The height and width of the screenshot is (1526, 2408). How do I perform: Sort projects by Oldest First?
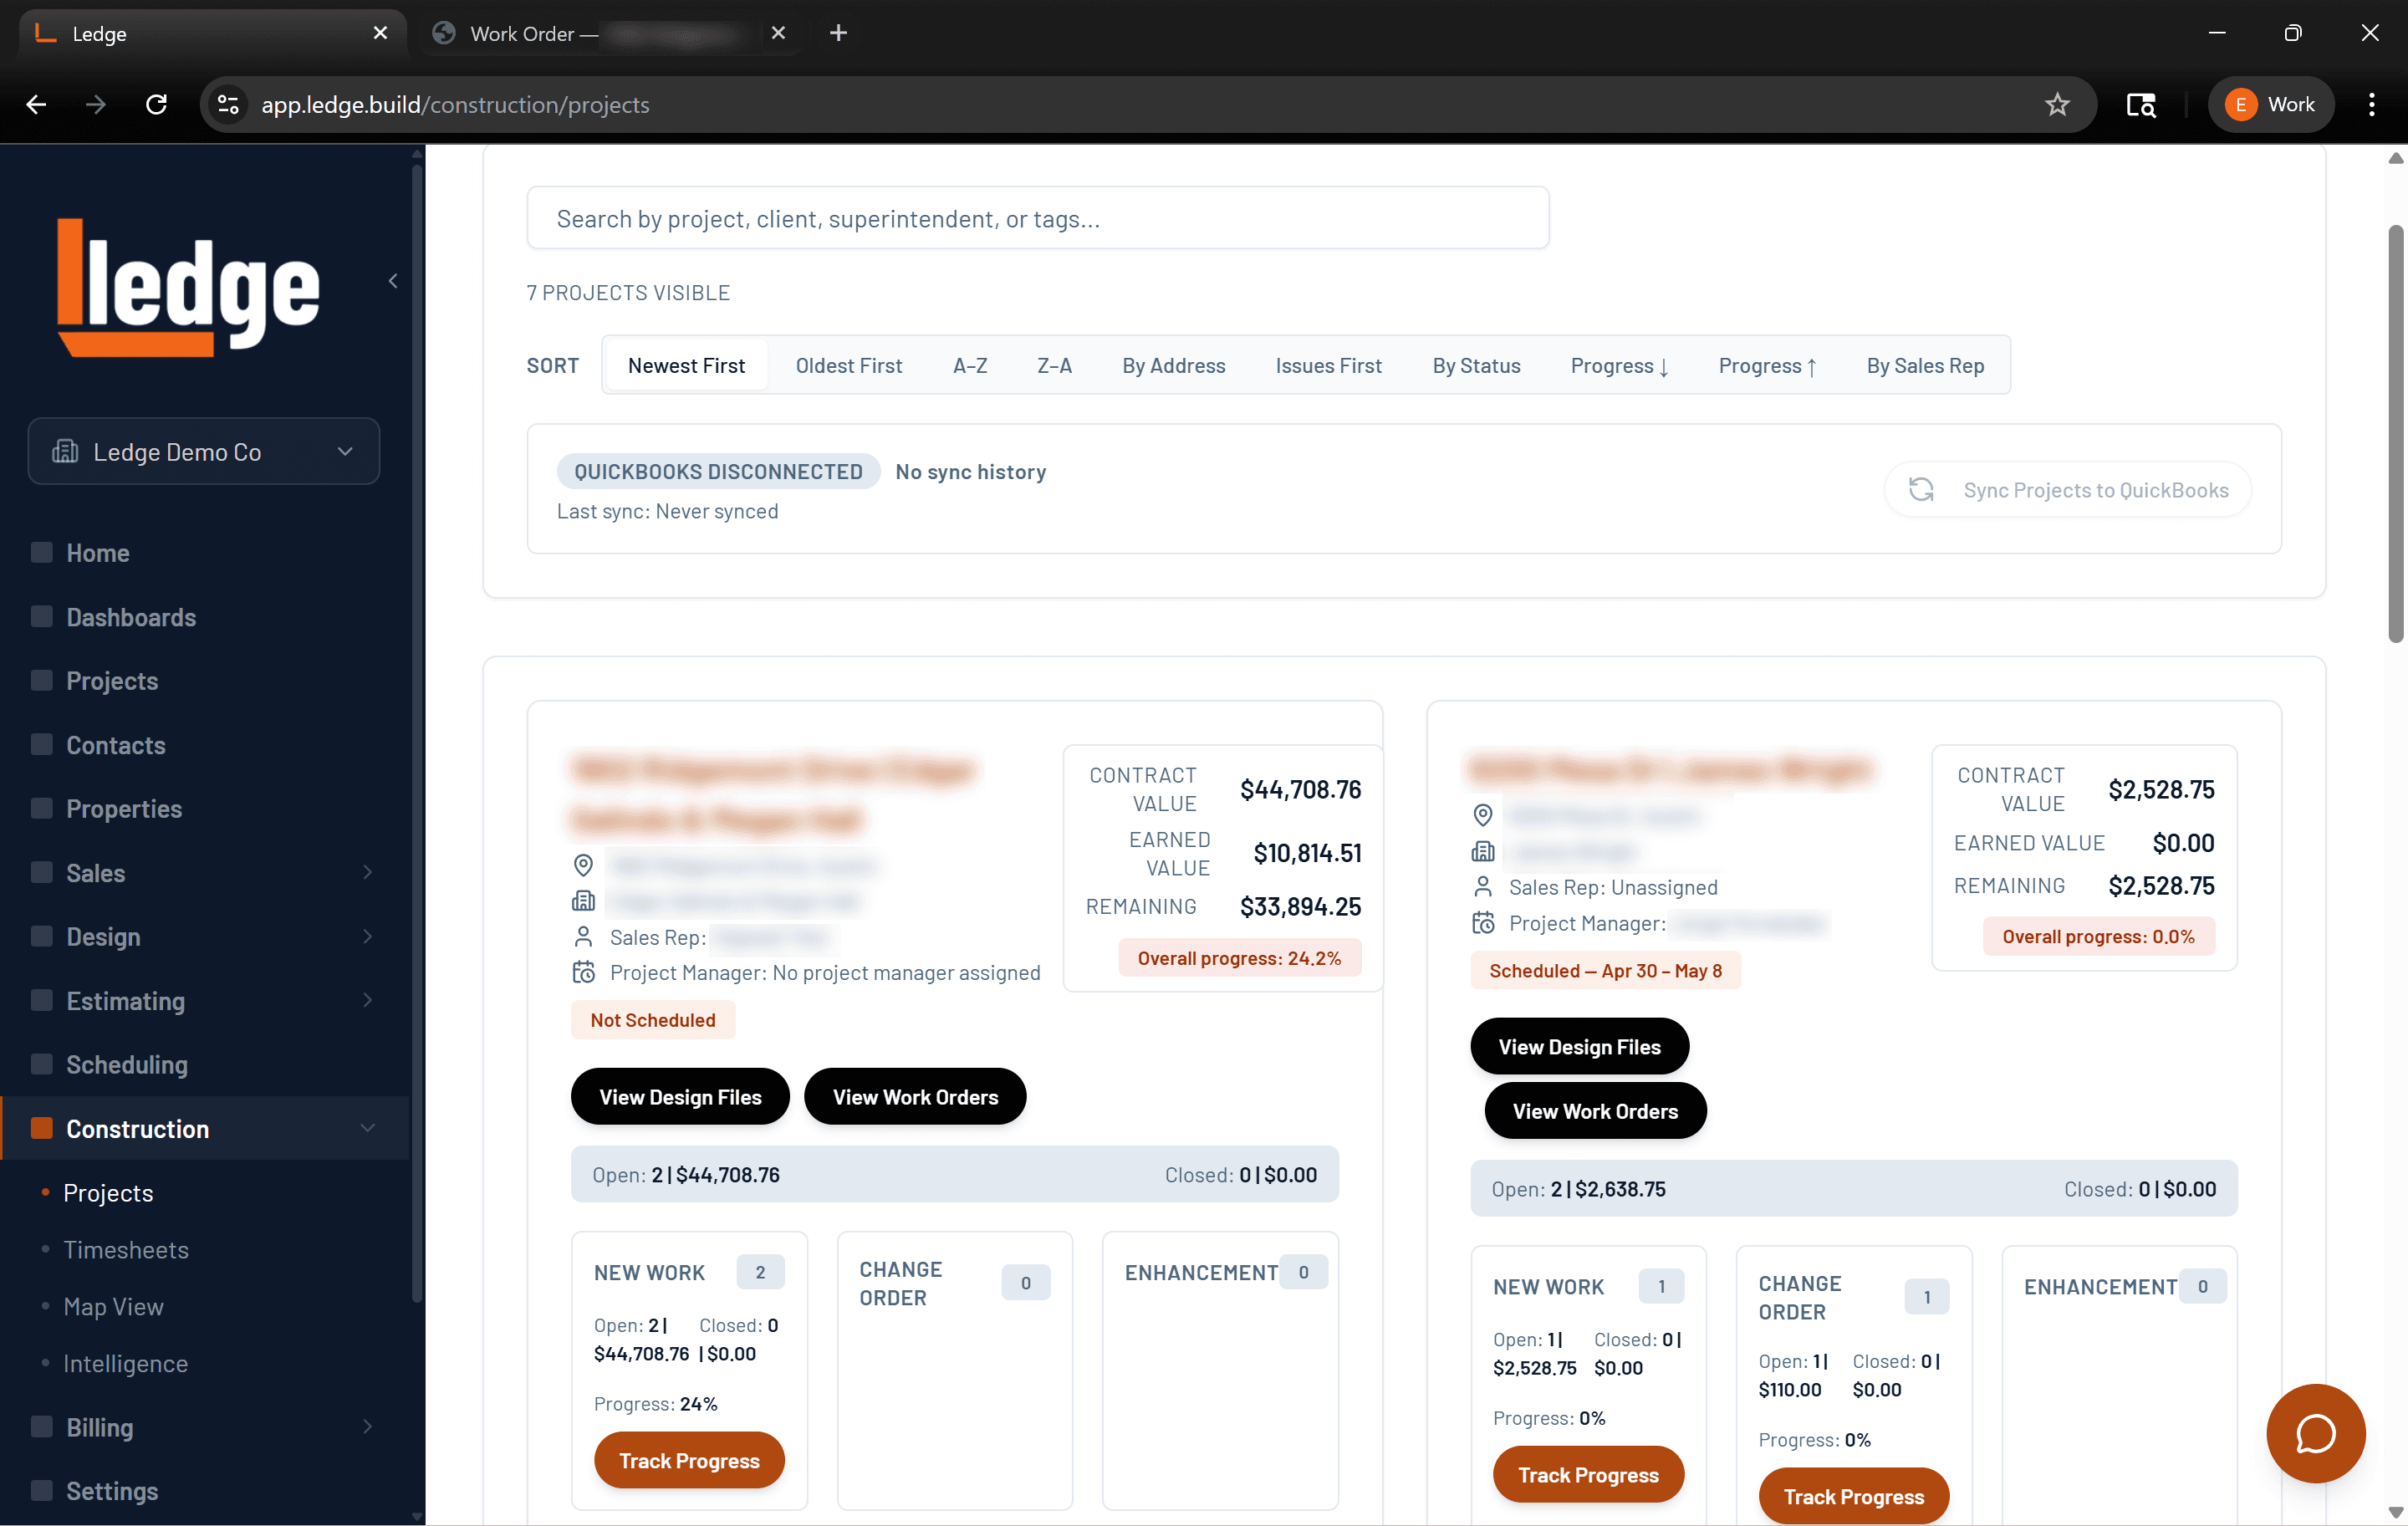848,365
